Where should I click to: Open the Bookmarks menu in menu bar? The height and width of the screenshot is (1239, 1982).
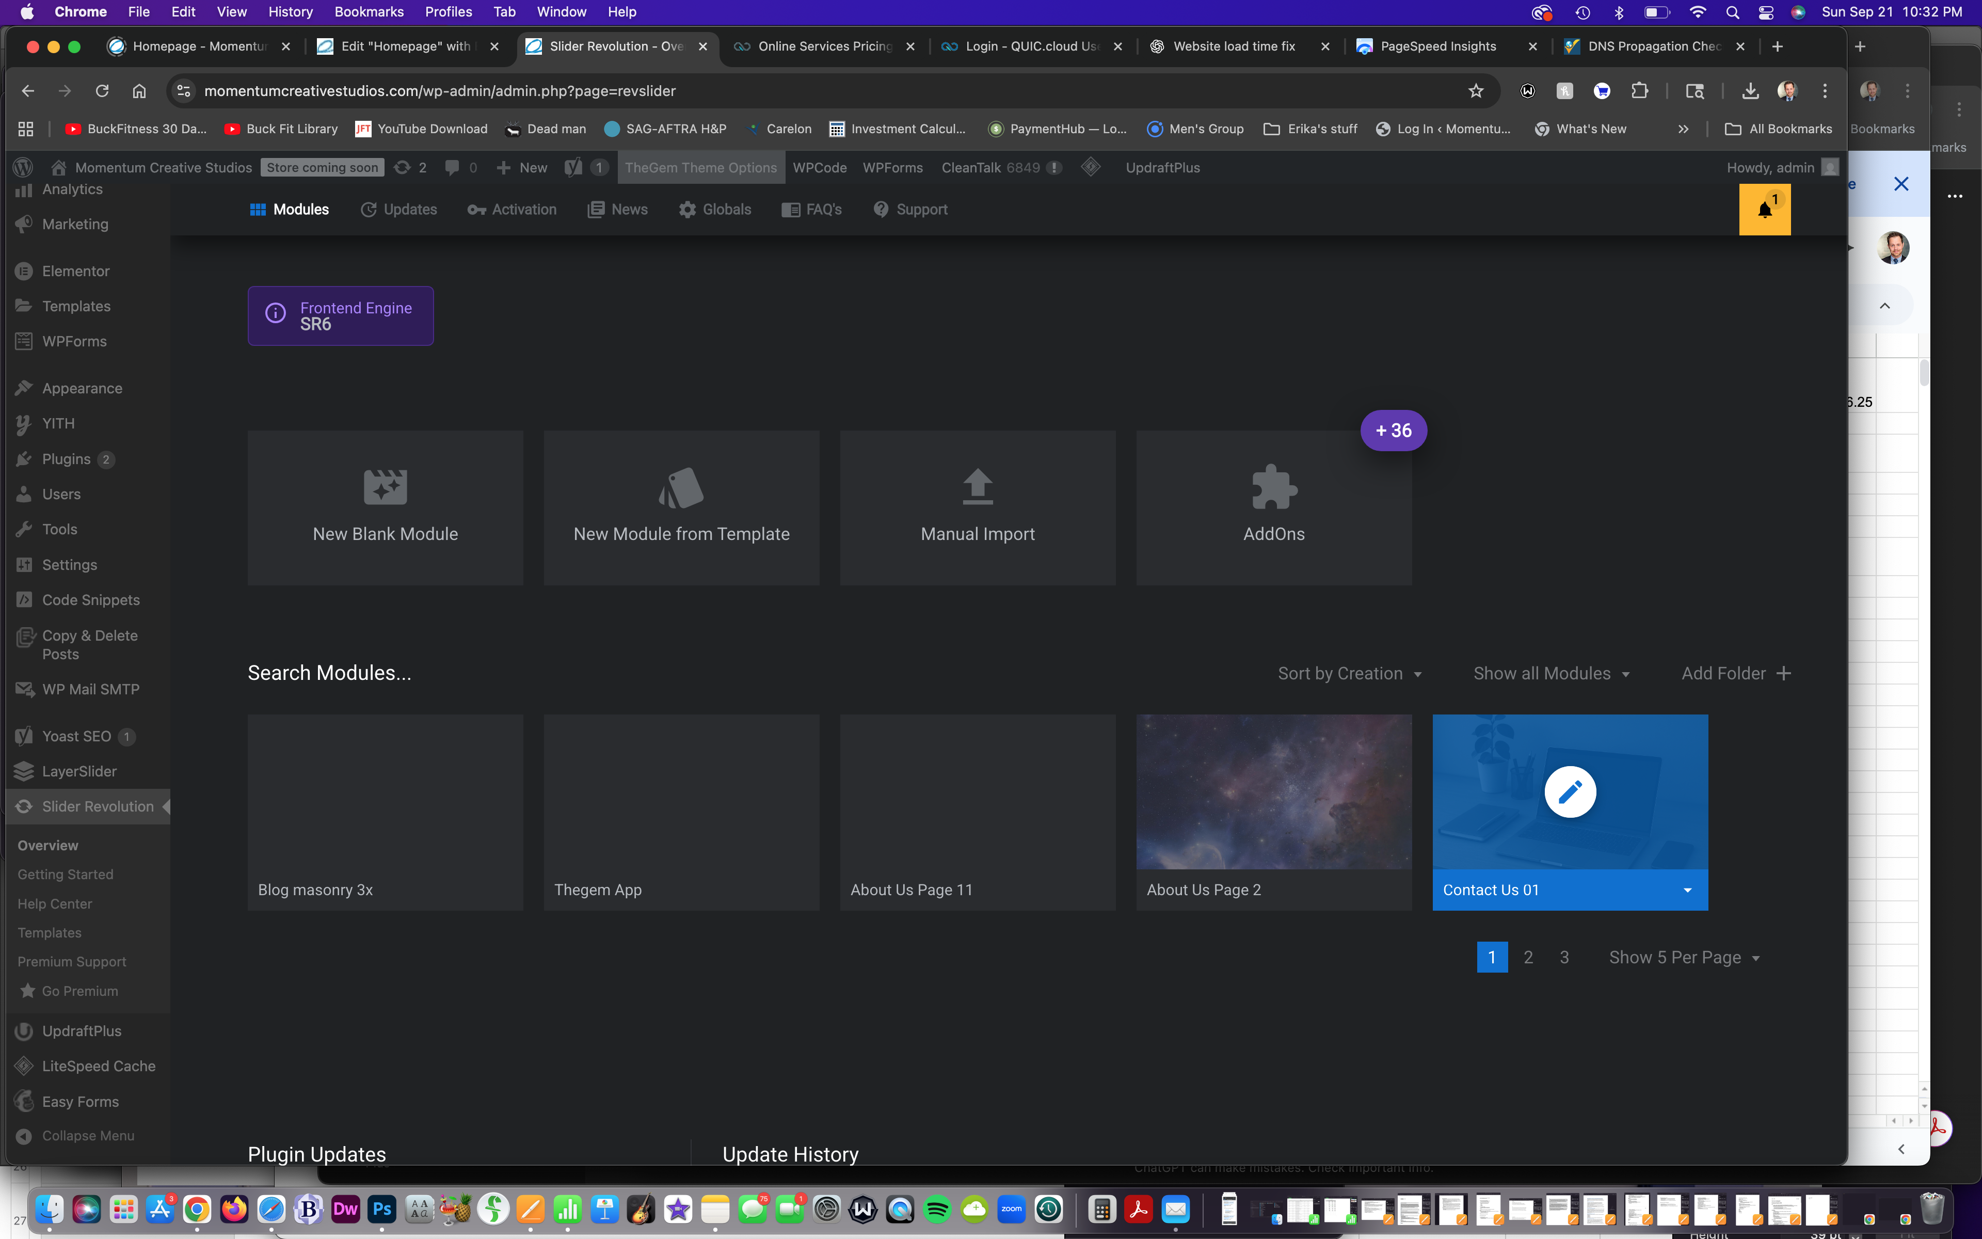point(369,11)
